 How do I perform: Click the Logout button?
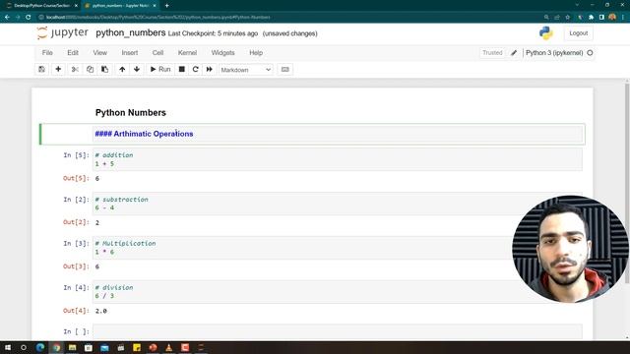pyautogui.click(x=579, y=33)
